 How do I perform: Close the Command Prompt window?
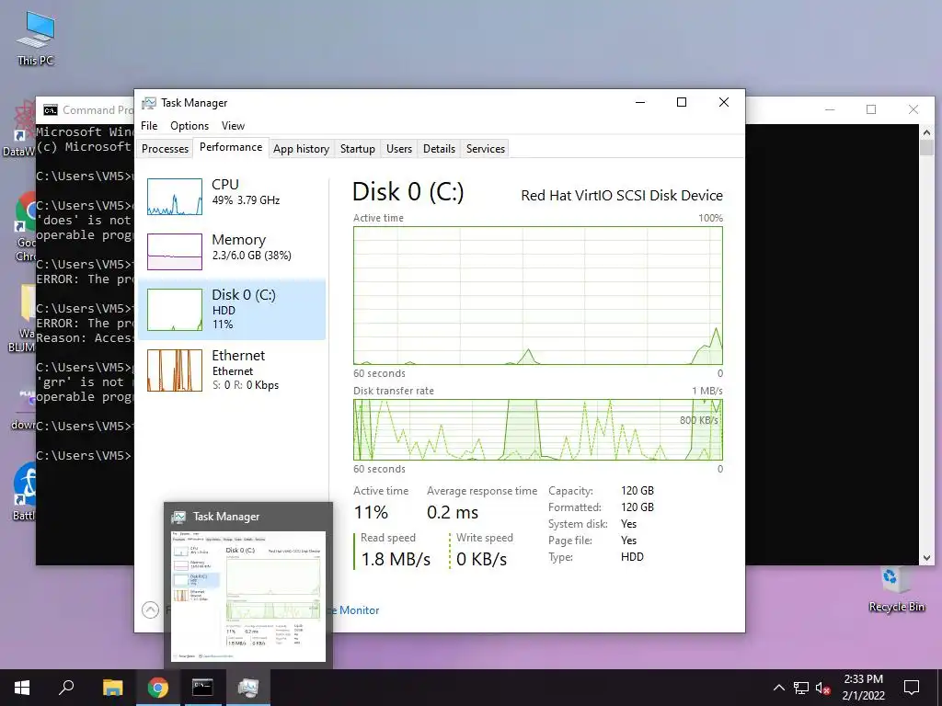click(913, 109)
